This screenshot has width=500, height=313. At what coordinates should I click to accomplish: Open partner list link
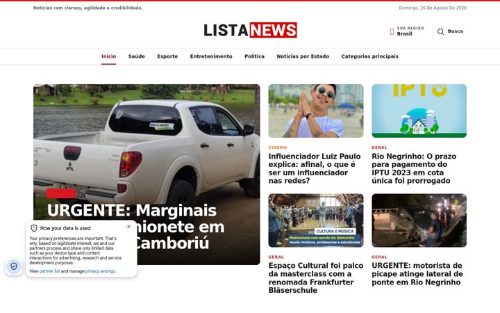pos(49,271)
